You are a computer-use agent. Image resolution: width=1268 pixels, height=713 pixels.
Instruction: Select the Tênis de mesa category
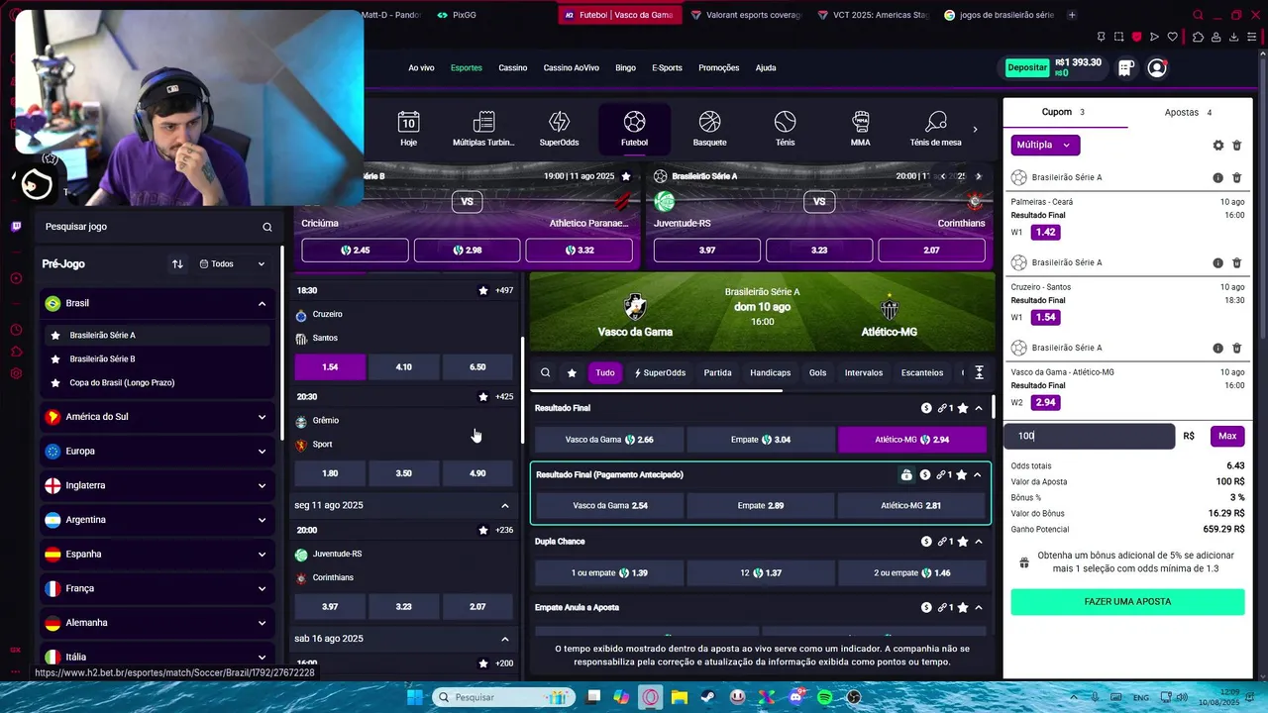coord(935,129)
